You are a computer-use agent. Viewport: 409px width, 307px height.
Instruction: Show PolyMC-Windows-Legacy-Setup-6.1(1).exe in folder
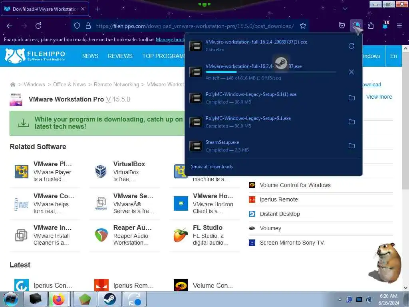(x=351, y=98)
